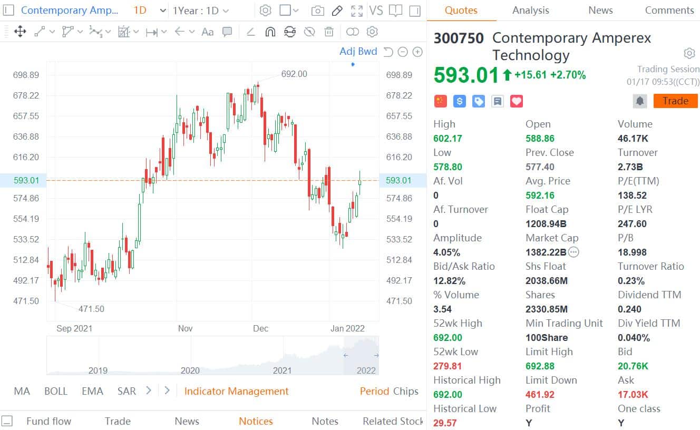700x430 pixels.
Task: Open the 1D interval dropdown arrow
Action: click(163, 11)
